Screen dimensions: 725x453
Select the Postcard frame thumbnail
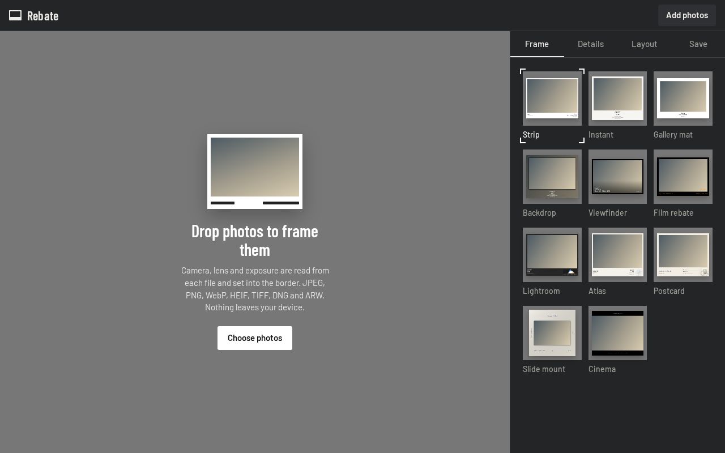point(683,255)
